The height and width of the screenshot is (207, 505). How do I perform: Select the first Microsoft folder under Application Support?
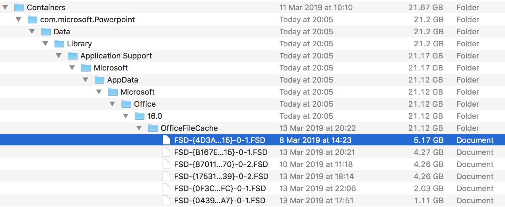[x=111, y=68]
